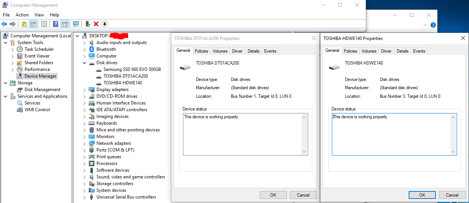This screenshot has height=203, width=469.
Task: Click the Universal Serial Bus controllers icon
Action: coord(92,197)
